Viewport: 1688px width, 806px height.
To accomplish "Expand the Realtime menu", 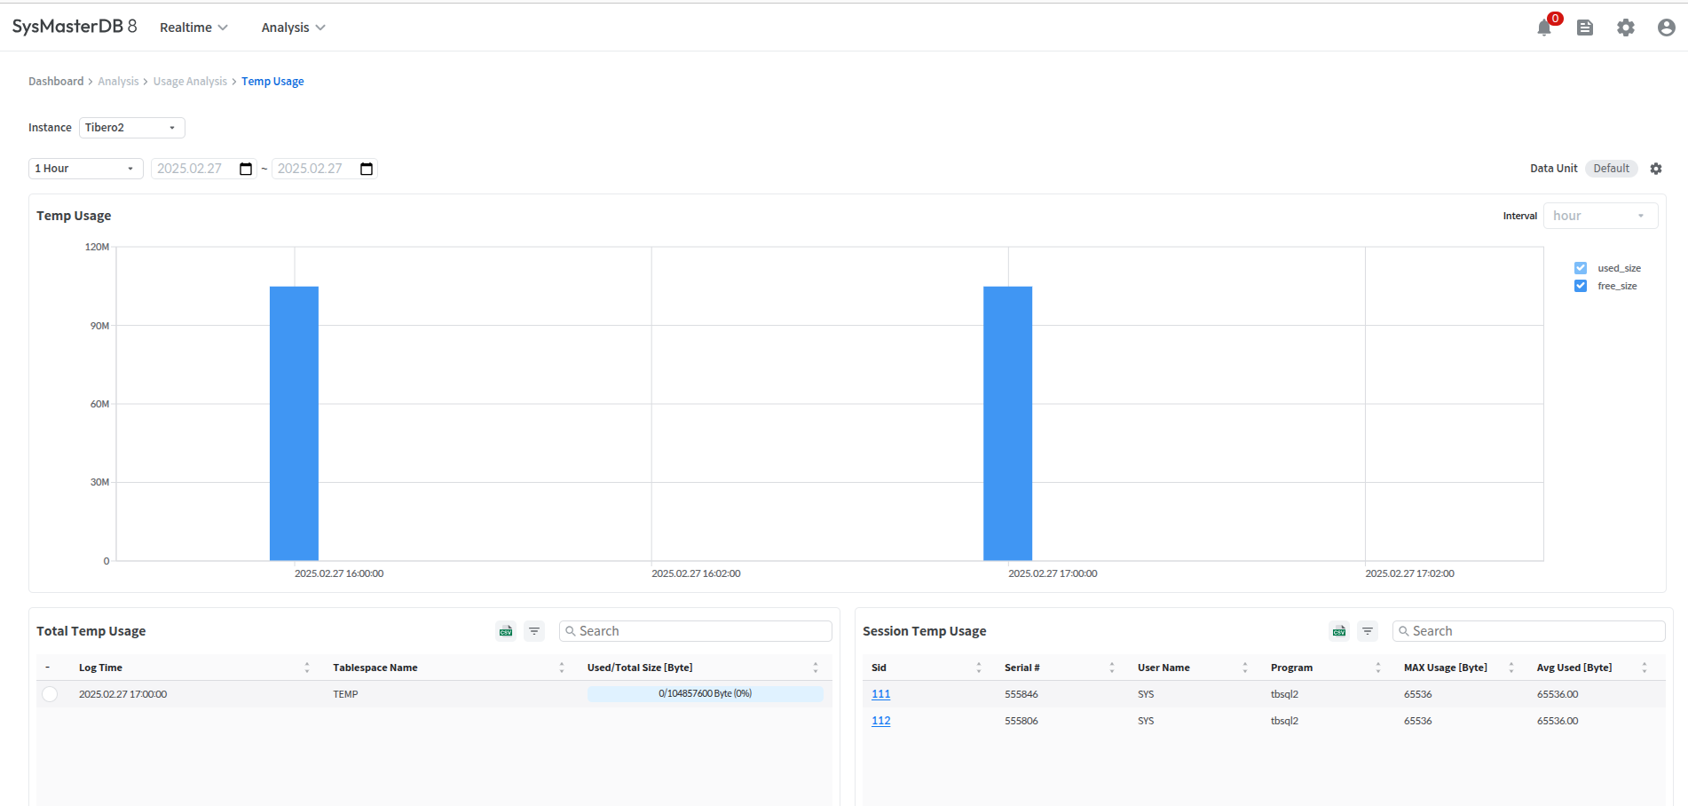I will pyautogui.click(x=193, y=28).
